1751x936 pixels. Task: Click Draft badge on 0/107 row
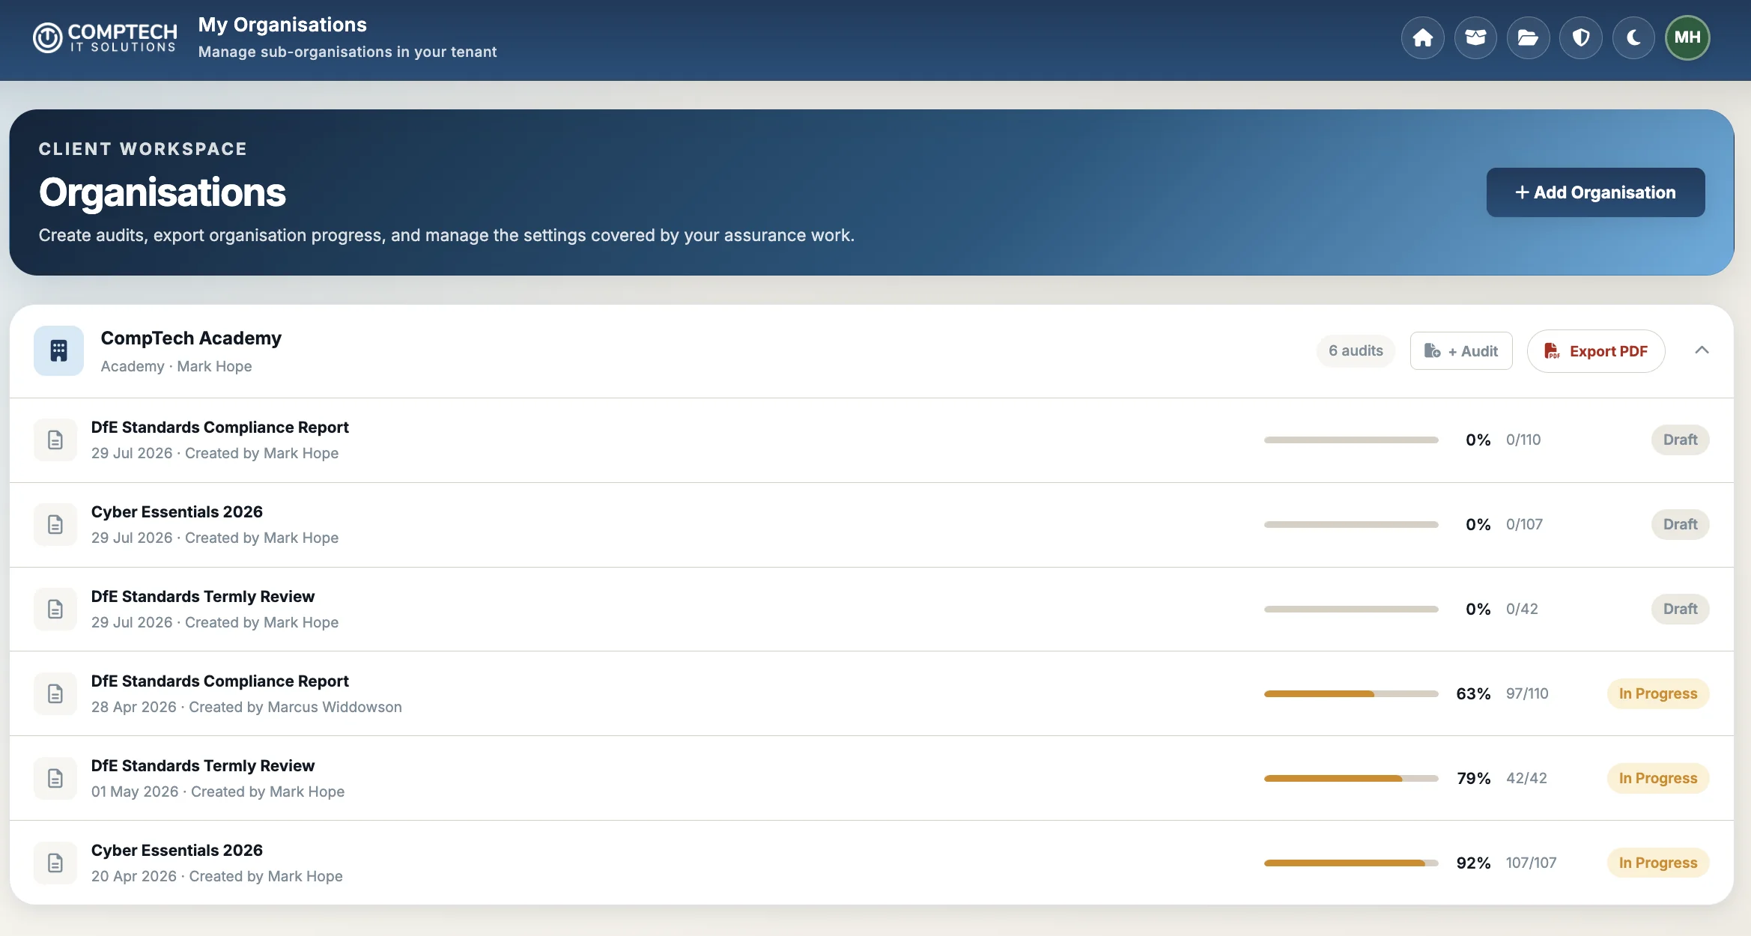click(x=1680, y=524)
